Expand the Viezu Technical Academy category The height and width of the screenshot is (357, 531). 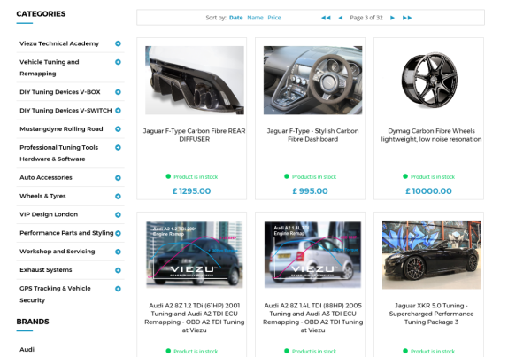pyautogui.click(x=118, y=43)
